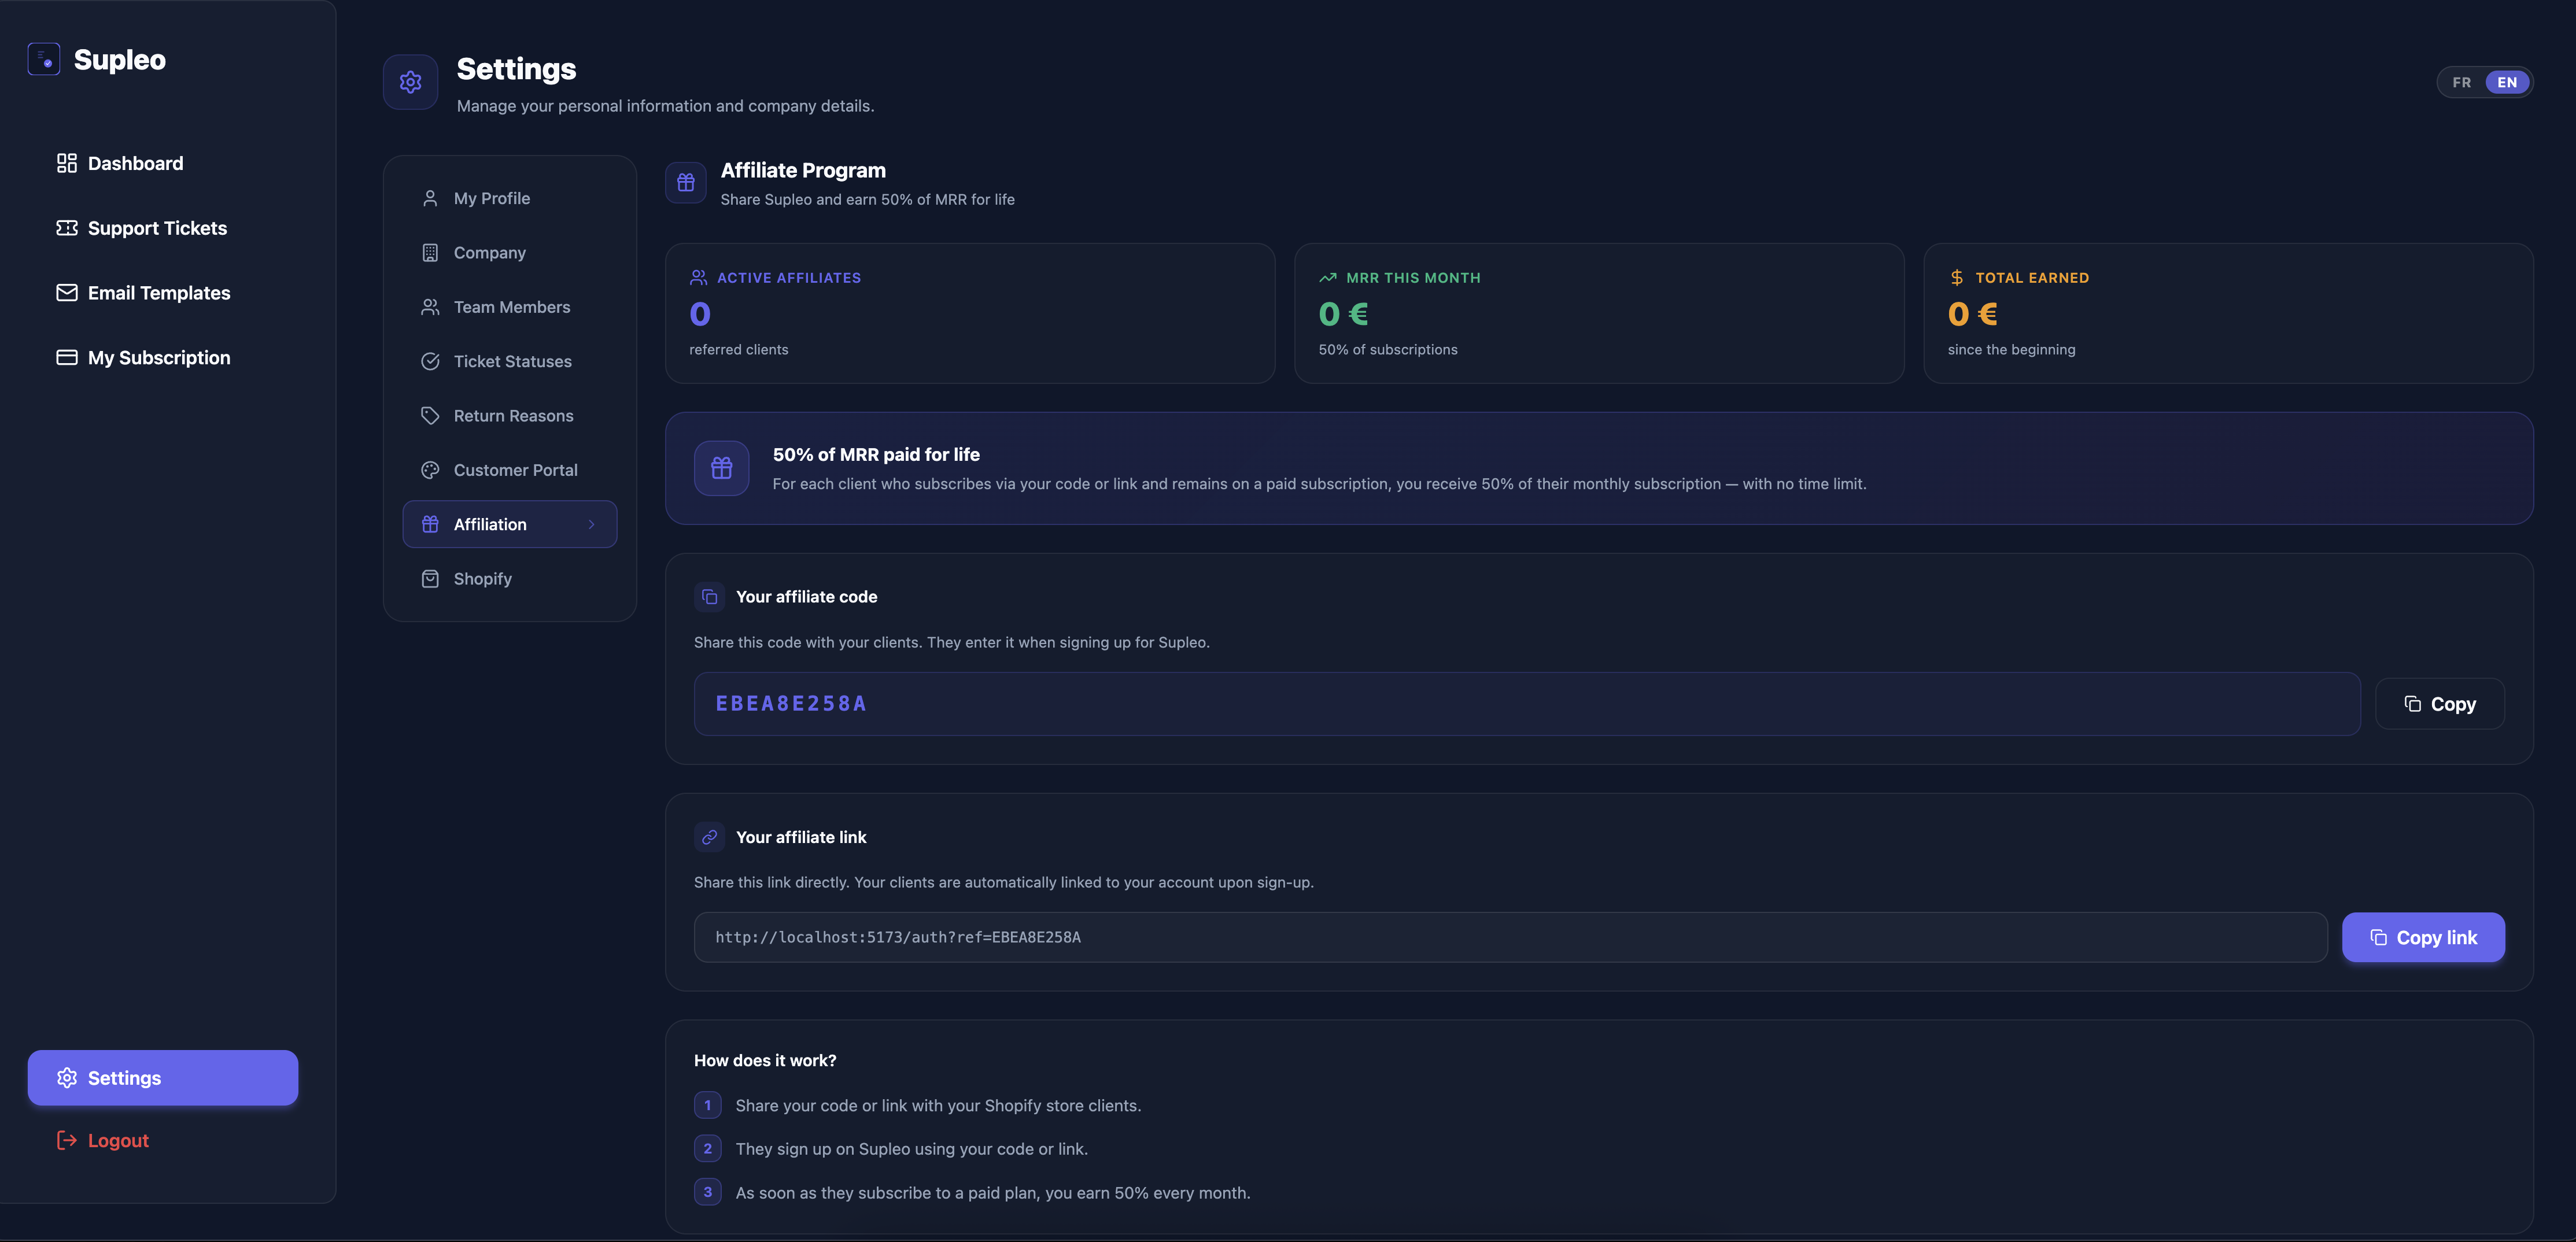
Task: Click the Supleo logo icon
Action: tap(43, 59)
